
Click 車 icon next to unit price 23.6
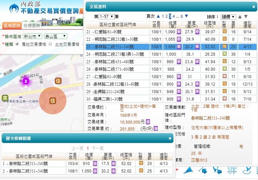[x=197, y=62]
